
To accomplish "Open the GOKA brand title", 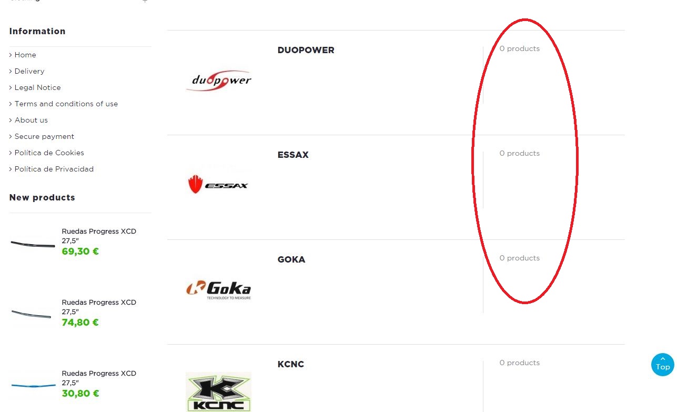I will tap(291, 259).
